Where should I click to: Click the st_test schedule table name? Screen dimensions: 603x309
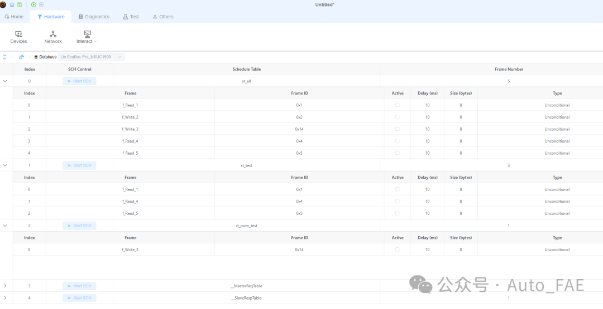247,165
